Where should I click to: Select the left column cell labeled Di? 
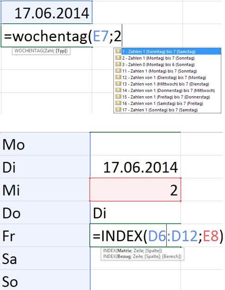(45, 167)
